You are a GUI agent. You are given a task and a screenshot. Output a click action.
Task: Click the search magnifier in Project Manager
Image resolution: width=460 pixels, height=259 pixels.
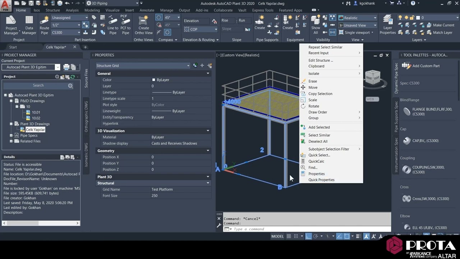[x=70, y=86]
